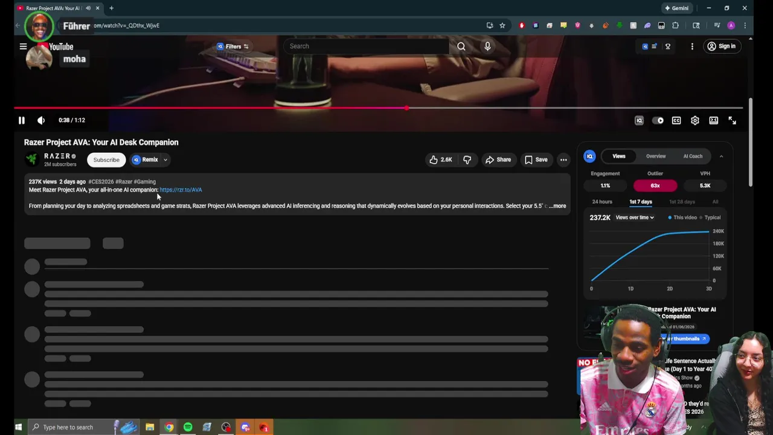Image resolution: width=773 pixels, height=435 pixels.
Task: Click the Remix button
Action: pyautogui.click(x=145, y=159)
